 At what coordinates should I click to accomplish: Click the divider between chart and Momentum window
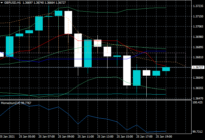tap(96, 100)
